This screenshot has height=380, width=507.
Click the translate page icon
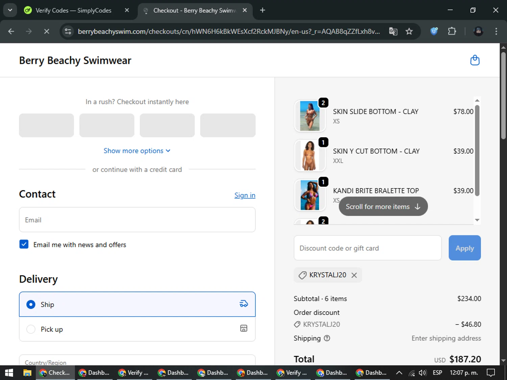pyautogui.click(x=393, y=31)
